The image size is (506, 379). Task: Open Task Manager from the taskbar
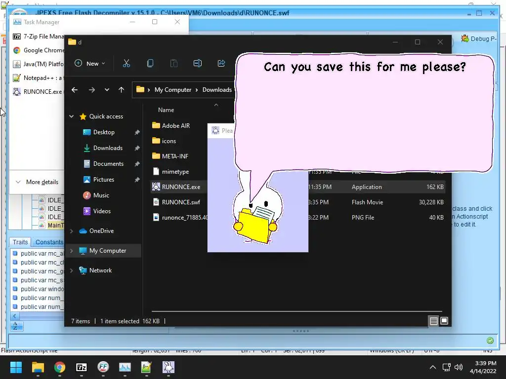point(125,367)
